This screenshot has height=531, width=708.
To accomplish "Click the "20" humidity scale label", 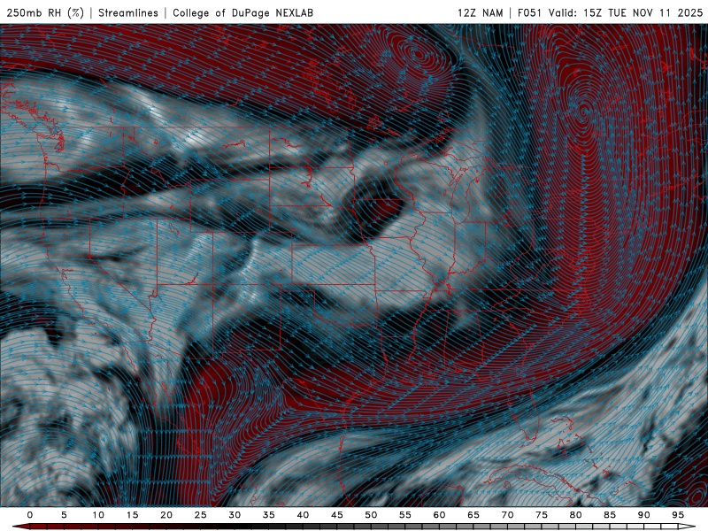I will 166,515.
